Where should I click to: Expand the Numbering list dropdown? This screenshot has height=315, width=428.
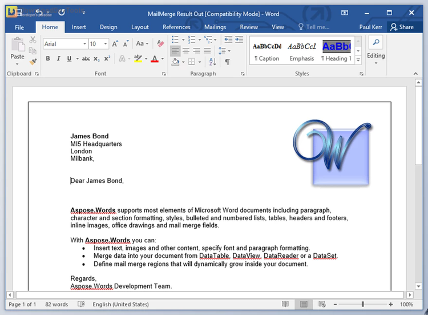[x=200, y=40]
